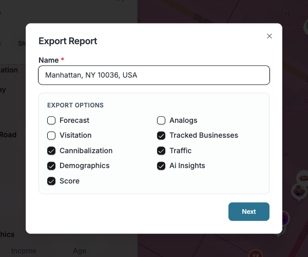This screenshot has width=308, height=257.
Task: Check the Visitation export option
Action: coord(51,136)
